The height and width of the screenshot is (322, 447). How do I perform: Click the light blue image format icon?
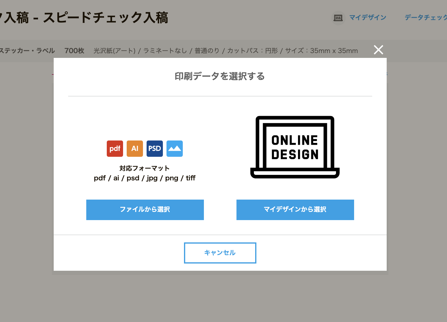click(x=174, y=149)
